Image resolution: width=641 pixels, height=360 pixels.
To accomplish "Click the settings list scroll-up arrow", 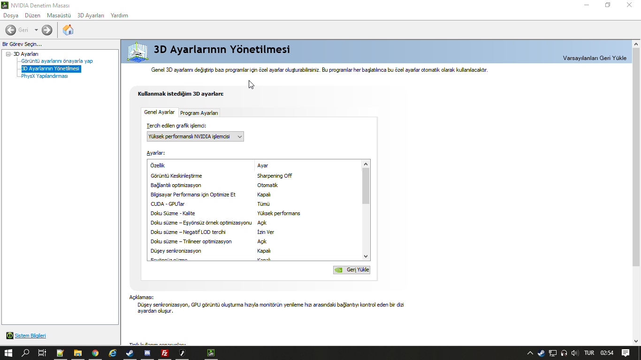I will [366, 164].
